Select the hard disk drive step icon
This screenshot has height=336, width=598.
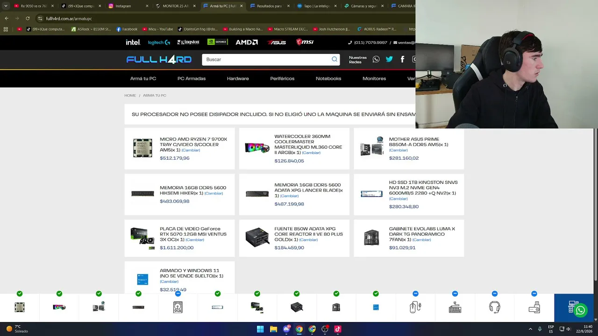coord(178,307)
